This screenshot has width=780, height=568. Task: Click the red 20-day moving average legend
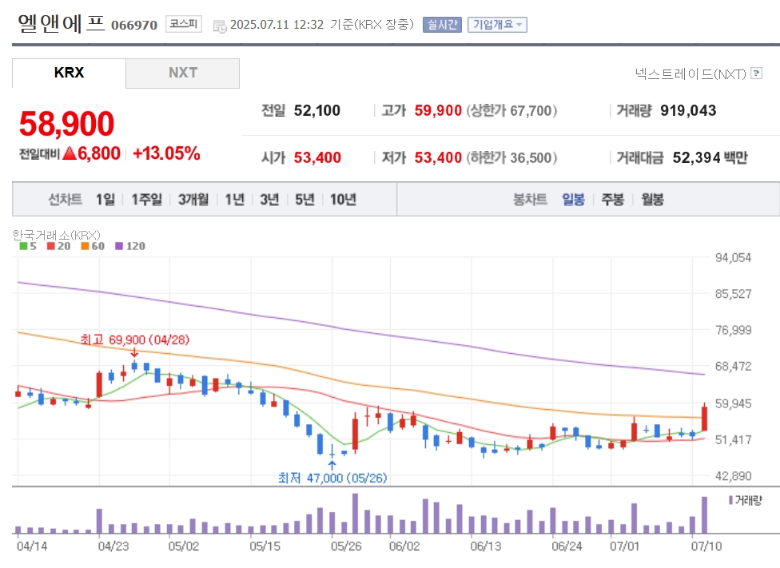pos(58,246)
